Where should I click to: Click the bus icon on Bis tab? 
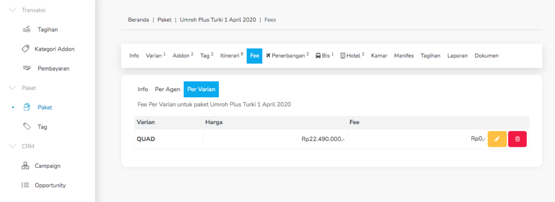(x=318, y=56)
